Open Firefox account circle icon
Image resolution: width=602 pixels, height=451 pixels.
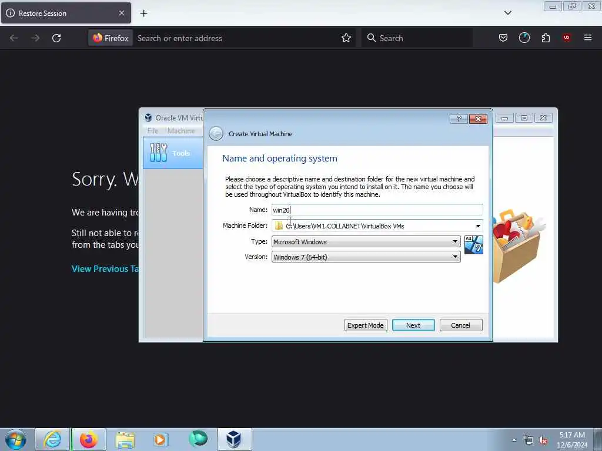pyautogui.click(x=524, y=38)
